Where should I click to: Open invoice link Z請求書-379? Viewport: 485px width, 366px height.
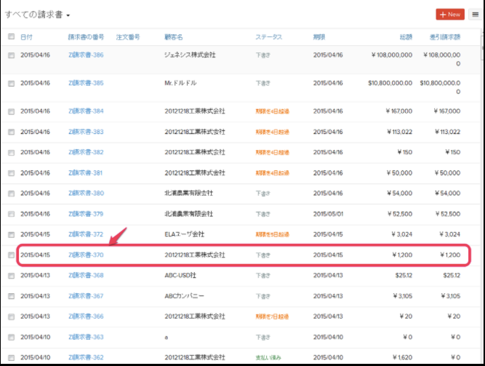[x=85, y=214]
